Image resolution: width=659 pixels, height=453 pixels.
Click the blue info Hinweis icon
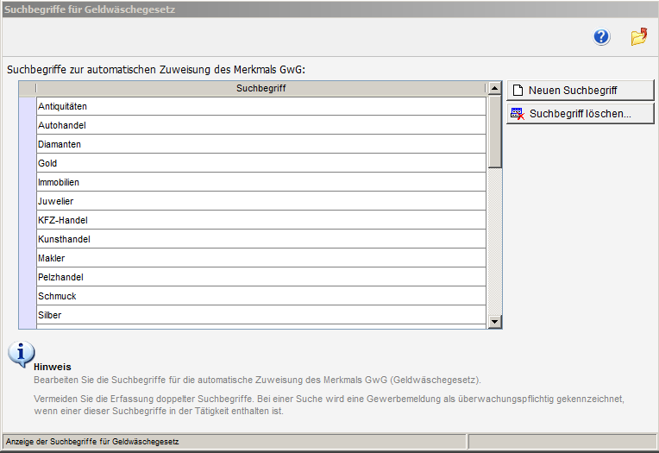pyautogui.click(x=21, y=354)
